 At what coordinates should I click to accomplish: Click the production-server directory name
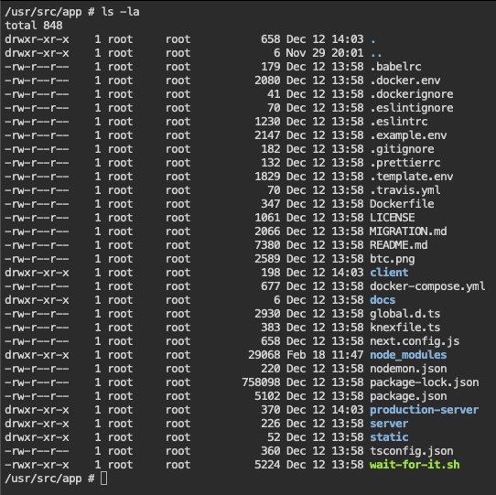pos(424,410)
